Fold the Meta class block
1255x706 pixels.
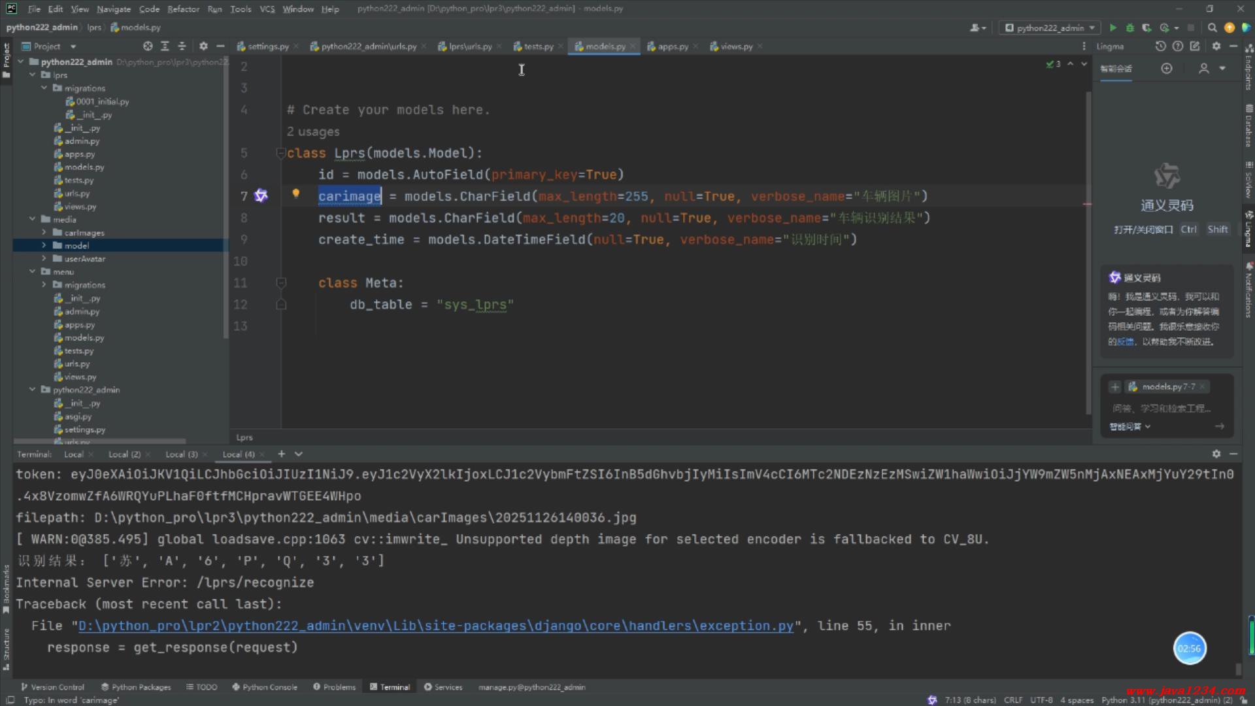pyautogui.click(x=281, y=283)
